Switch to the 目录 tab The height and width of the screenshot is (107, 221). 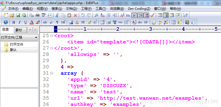(6, 30)
